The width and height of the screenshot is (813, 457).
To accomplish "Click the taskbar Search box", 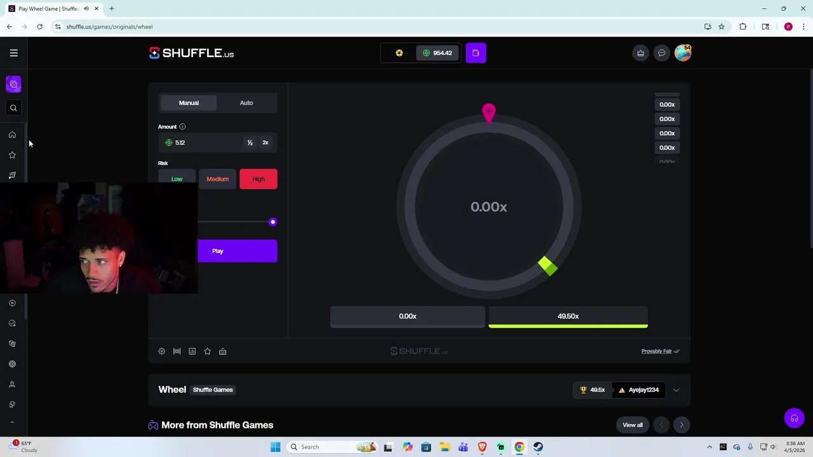I will tap(332, 447).
